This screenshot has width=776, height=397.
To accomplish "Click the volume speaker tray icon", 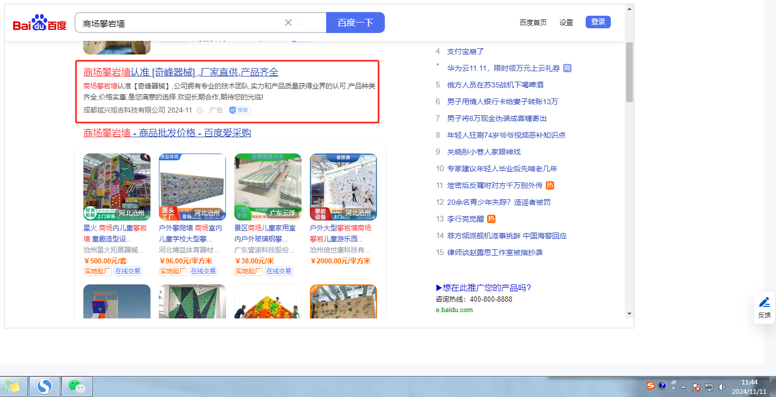I will point(721,387).
